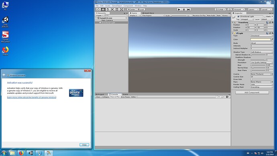Image resolution: width=277 pixels, height=156 pixels.
Task: Click the Inspector panel lock icon
Action: click(x=270, y=13)
